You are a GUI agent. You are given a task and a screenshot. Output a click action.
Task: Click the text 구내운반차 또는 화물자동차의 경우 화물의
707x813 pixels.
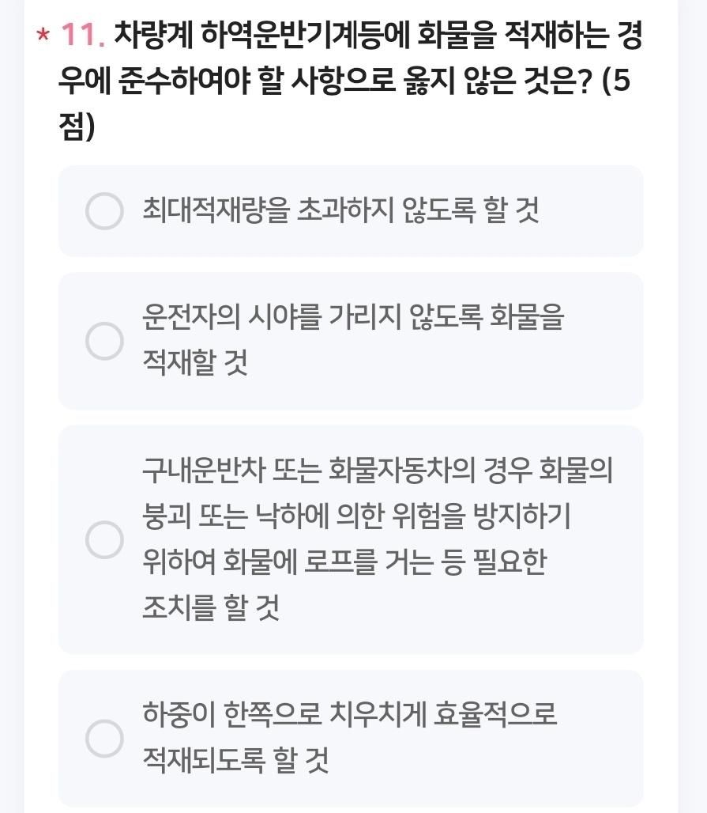click(377, 472)
